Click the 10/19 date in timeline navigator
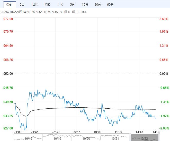This screenshot has width=170, height=141. pyautogui.click(x=57, y=139)
